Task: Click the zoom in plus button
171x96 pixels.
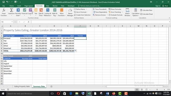Action: [x=164, y=90]
